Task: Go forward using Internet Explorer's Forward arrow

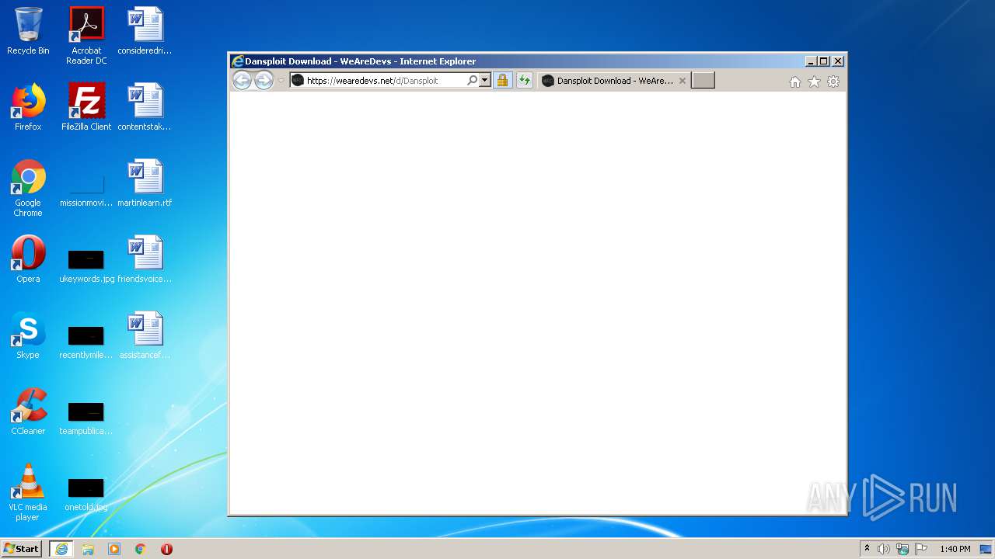Action: pos(264,80)
